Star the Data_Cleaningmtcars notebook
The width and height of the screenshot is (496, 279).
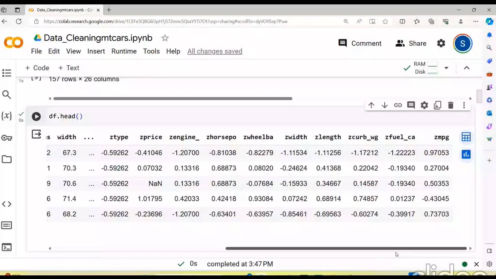pos(165,38)
